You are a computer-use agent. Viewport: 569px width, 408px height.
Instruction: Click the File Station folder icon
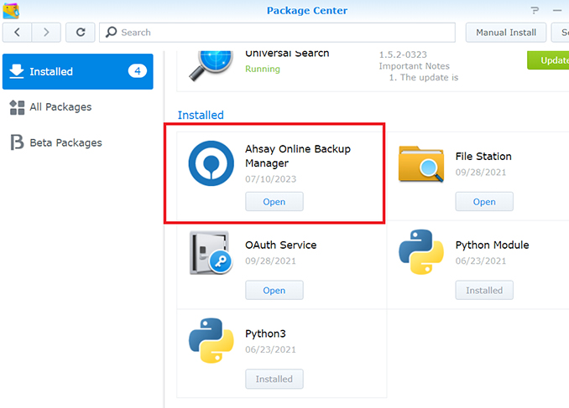click(x=420, y=163)
